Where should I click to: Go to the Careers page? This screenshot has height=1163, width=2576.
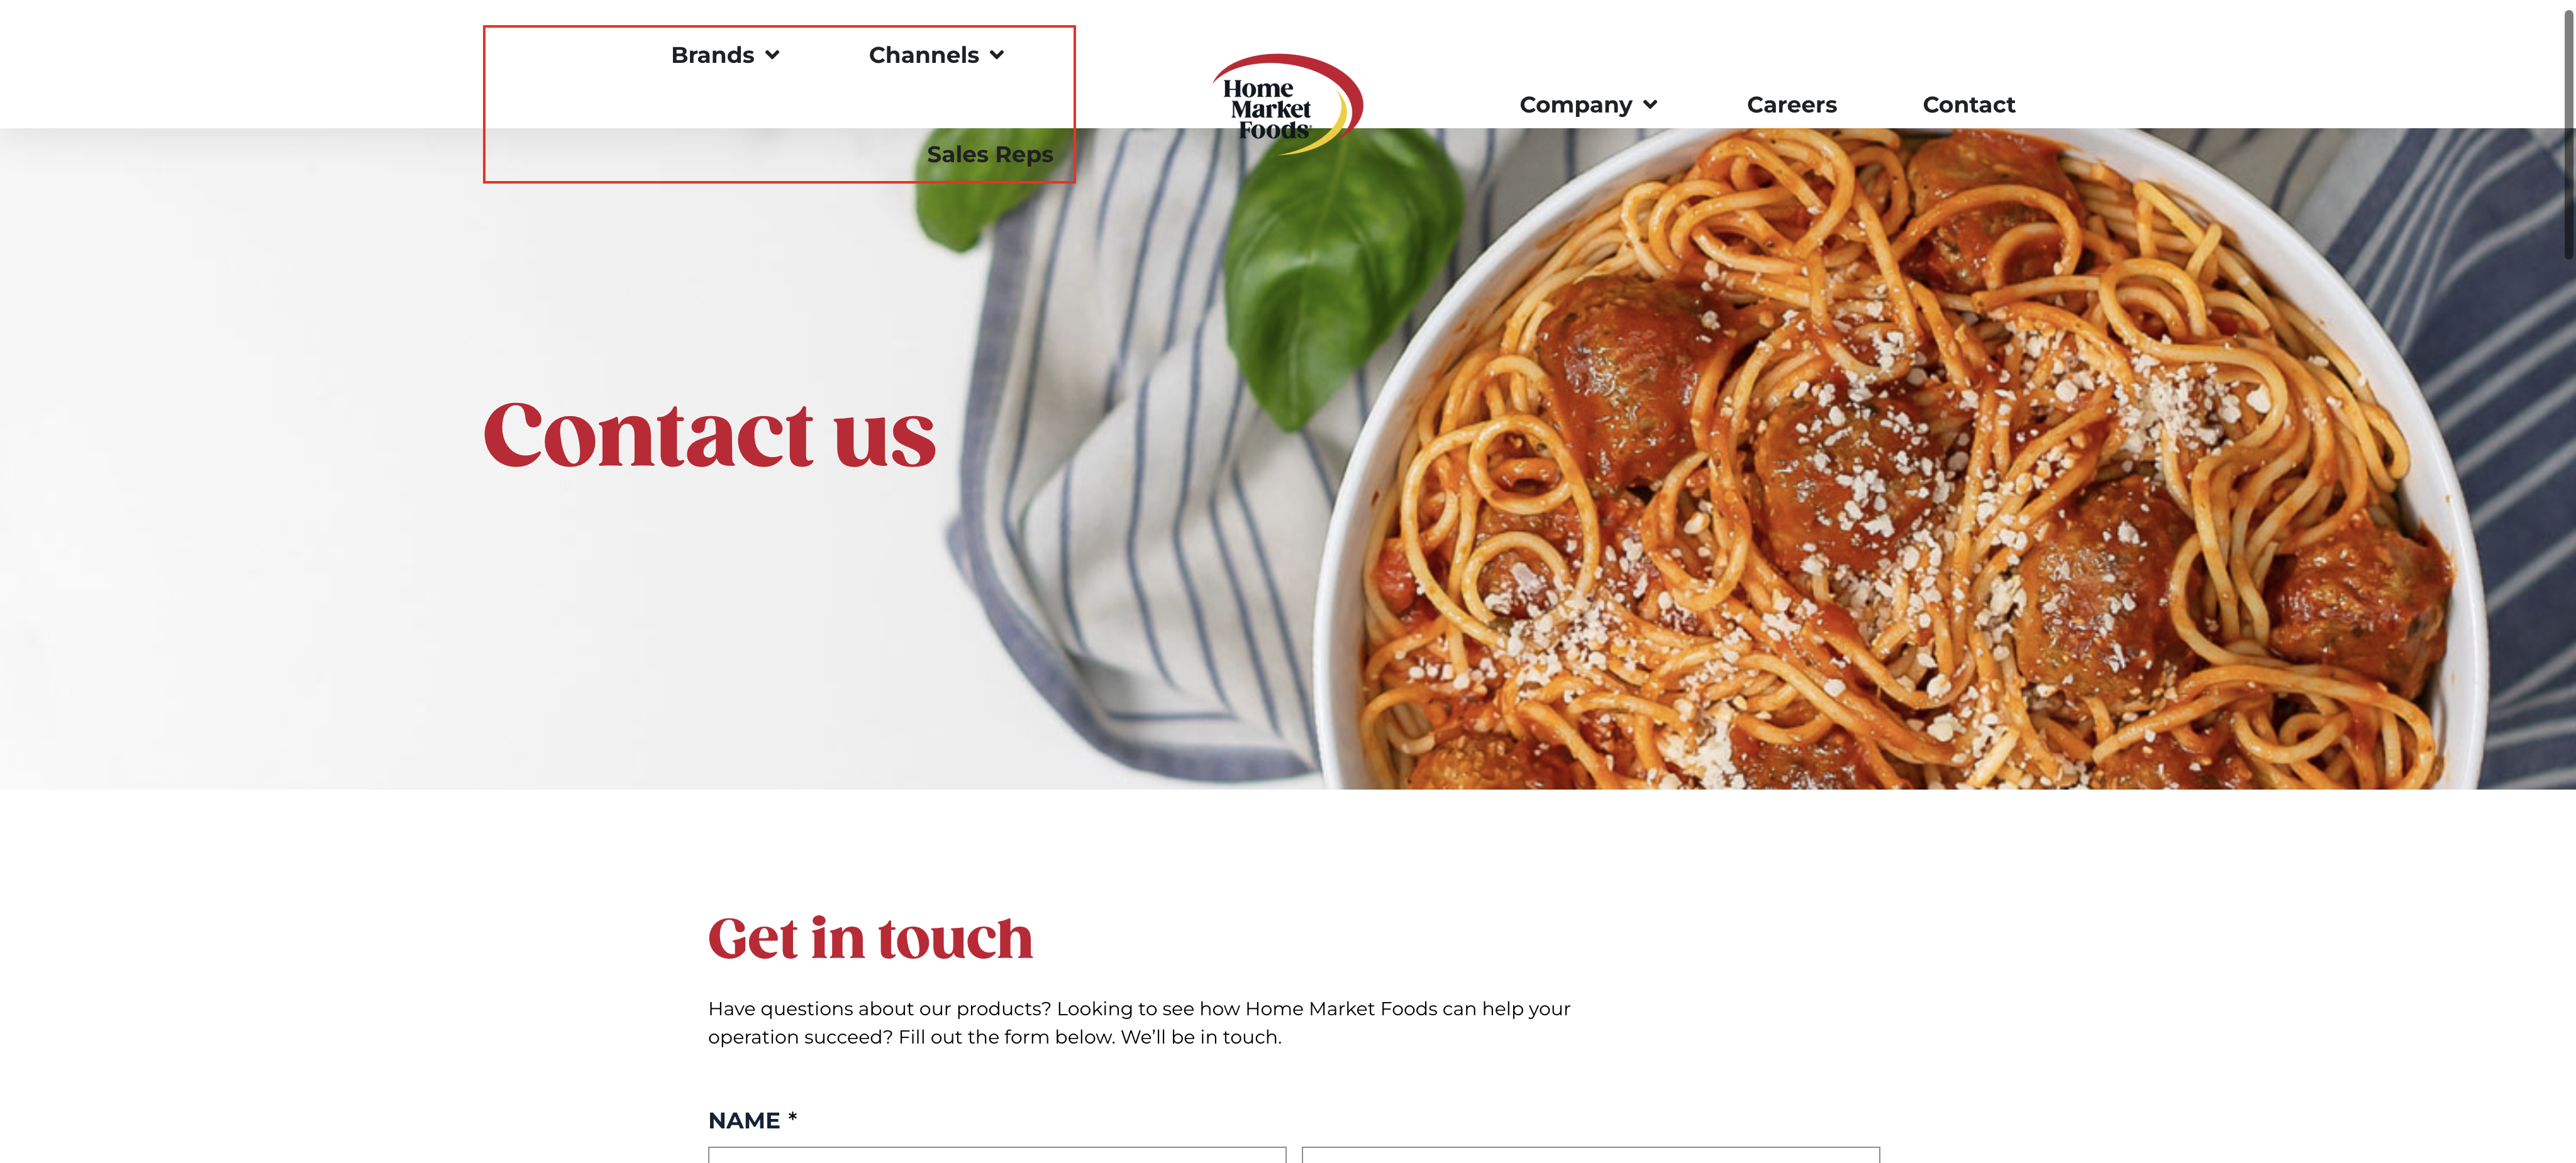point(1791,105)
